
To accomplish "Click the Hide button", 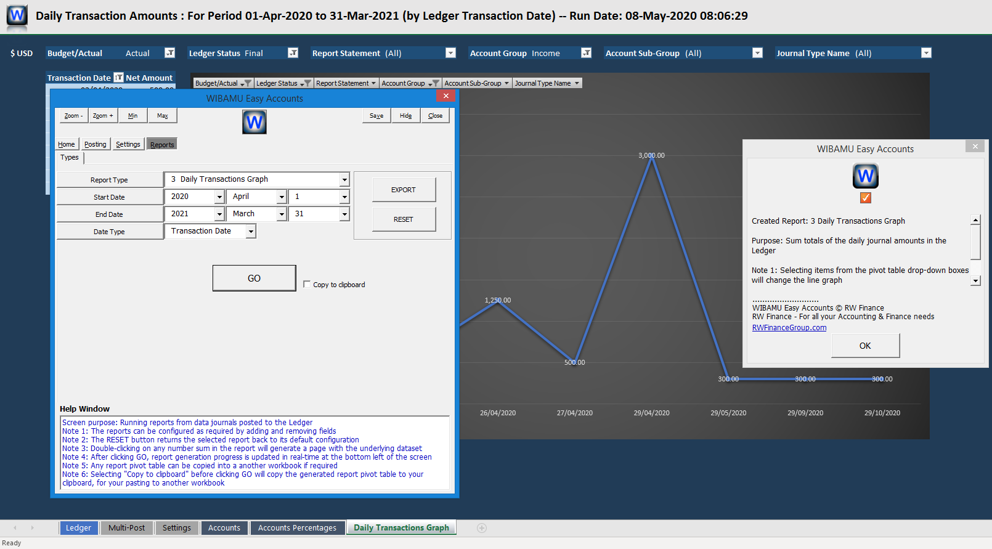I will [x=406, y=116].
